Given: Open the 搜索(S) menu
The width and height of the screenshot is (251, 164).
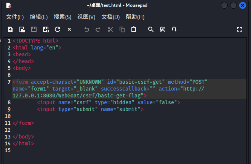Looking at the screenshot, I should pos(62,17).
